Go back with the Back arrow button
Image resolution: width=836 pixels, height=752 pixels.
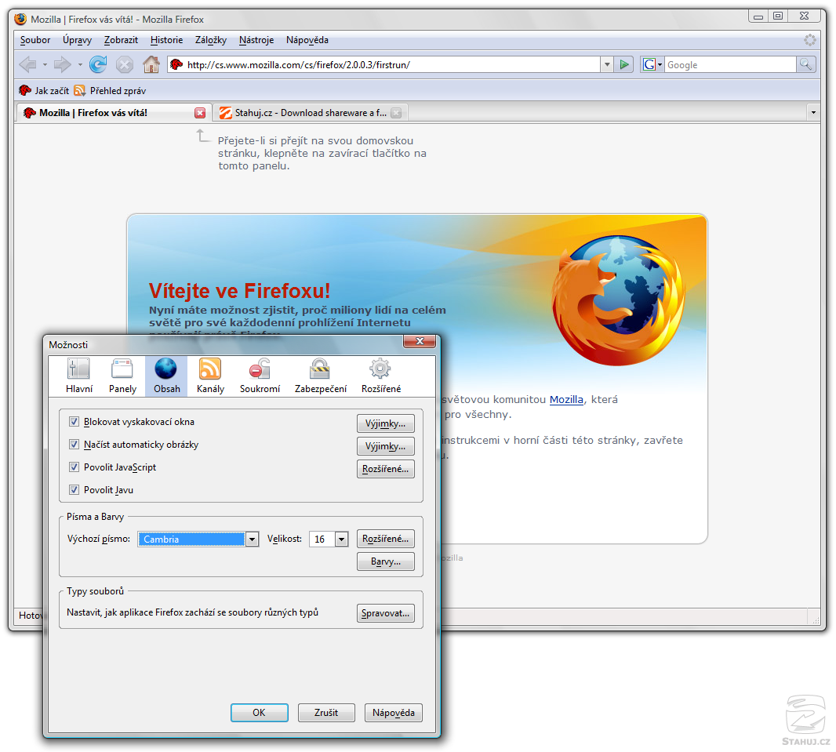point(27,65)
